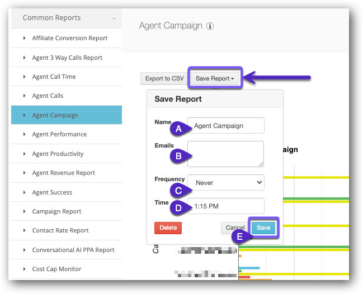
Task: Select the highlighted Agent Campaign report
Action: click(67, 115)
